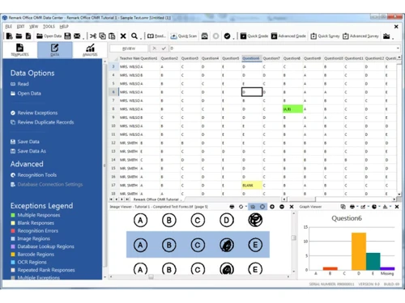Click the grid horizontal scrollbar
Viewport: 405px width, 303px height.
[340, 200]
